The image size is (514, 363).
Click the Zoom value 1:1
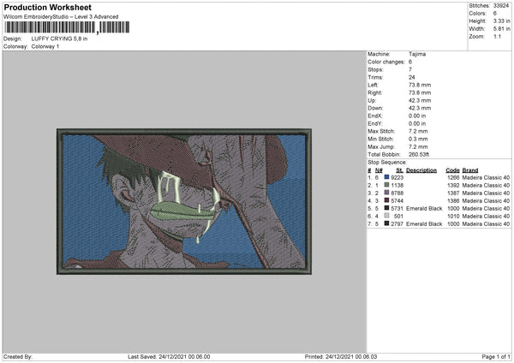click(497, 36)
